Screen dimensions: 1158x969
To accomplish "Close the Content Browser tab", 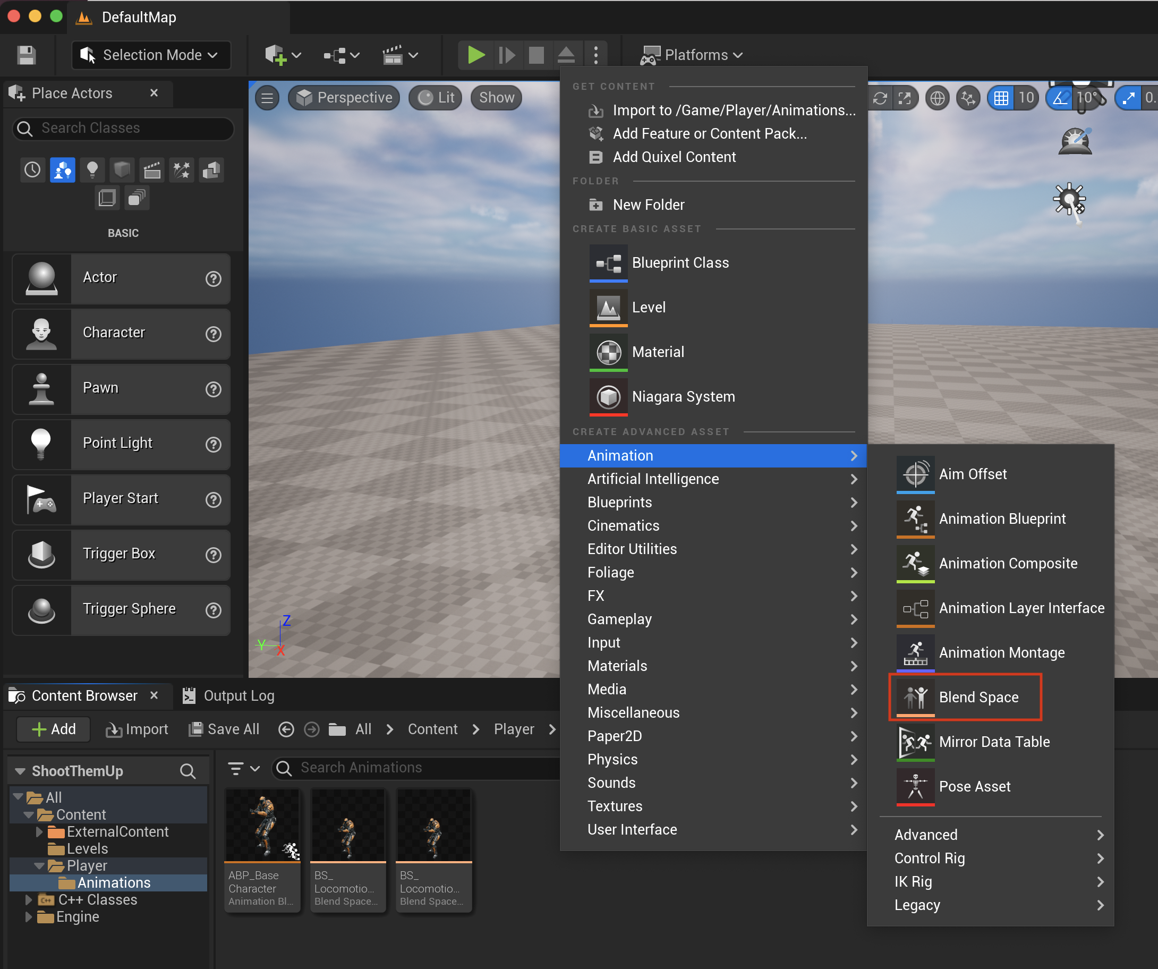I will coord(155,696).
